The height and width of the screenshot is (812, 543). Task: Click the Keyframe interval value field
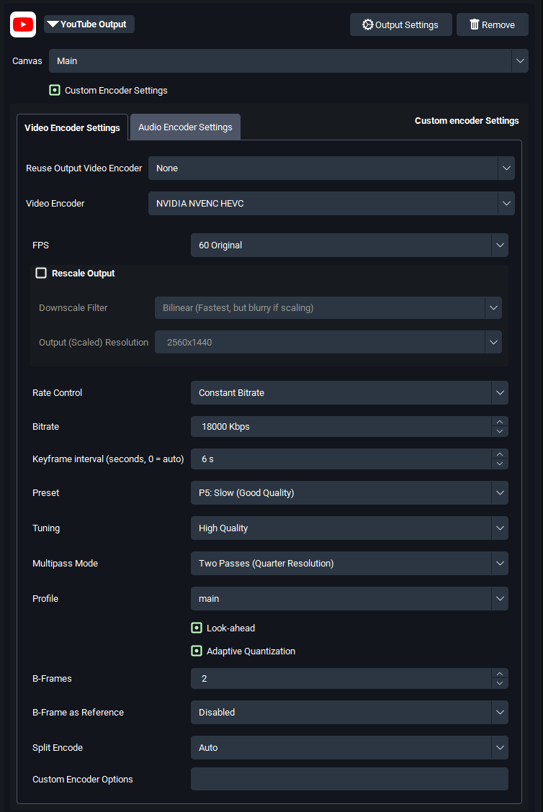341,459
